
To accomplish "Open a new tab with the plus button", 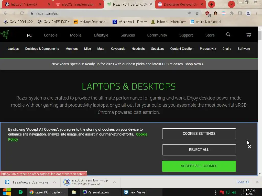I will coord(212,4).
